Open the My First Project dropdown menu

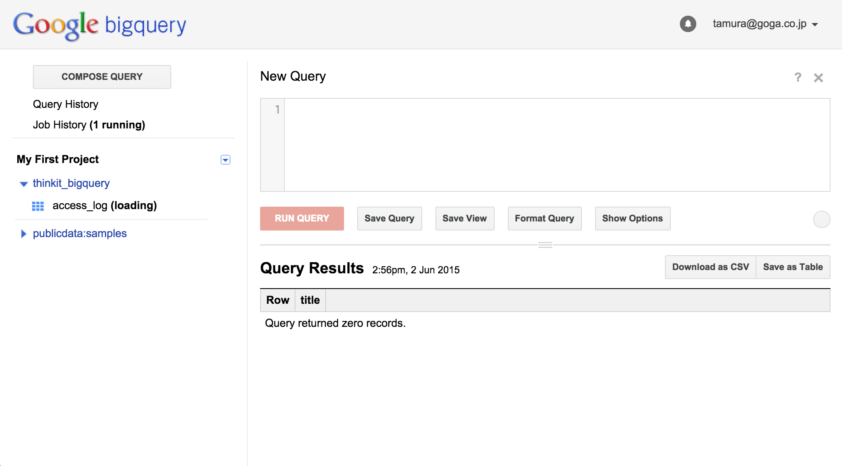[226, 160]
